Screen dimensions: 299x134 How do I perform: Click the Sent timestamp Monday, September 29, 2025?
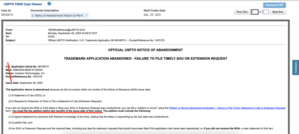73,33
